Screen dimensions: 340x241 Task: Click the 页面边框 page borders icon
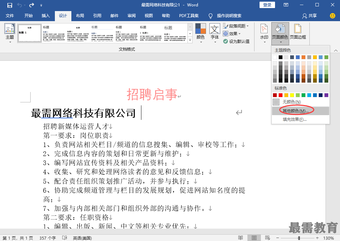coord(298,32)
